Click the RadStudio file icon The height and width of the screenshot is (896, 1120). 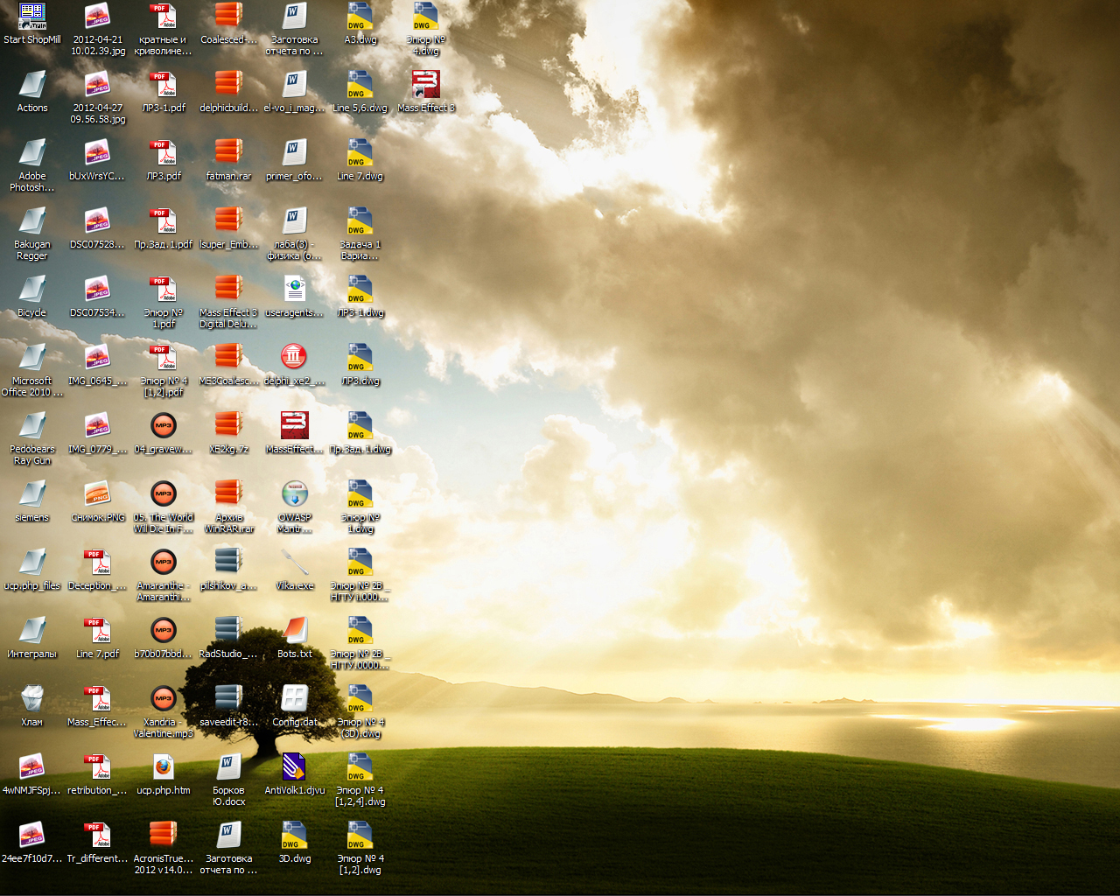pyautogui.click(x=229, y=638)
